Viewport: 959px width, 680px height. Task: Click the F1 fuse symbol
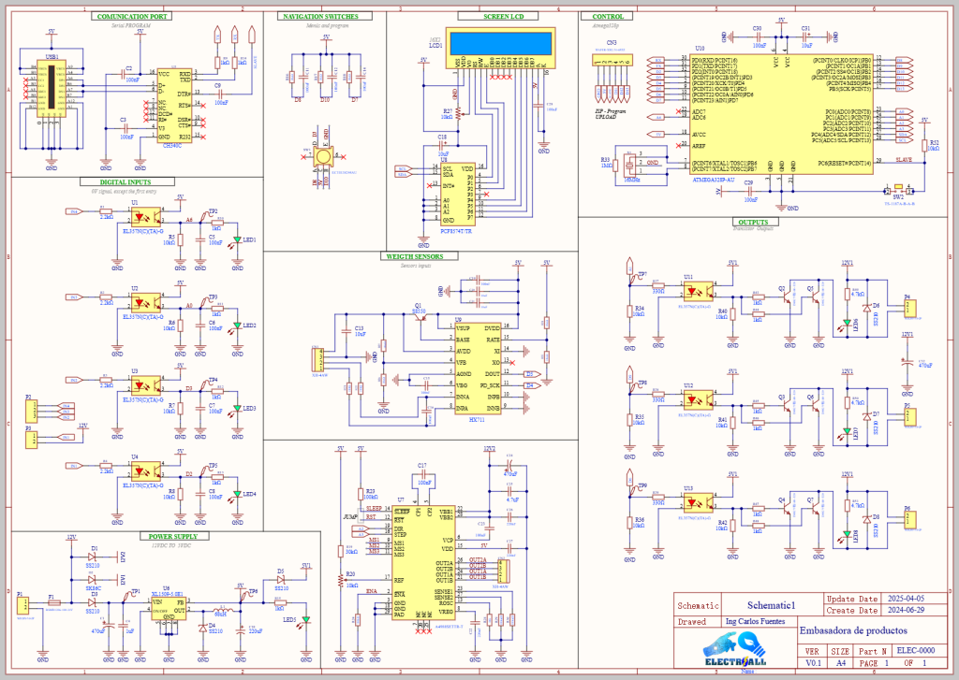pos(53,602)
